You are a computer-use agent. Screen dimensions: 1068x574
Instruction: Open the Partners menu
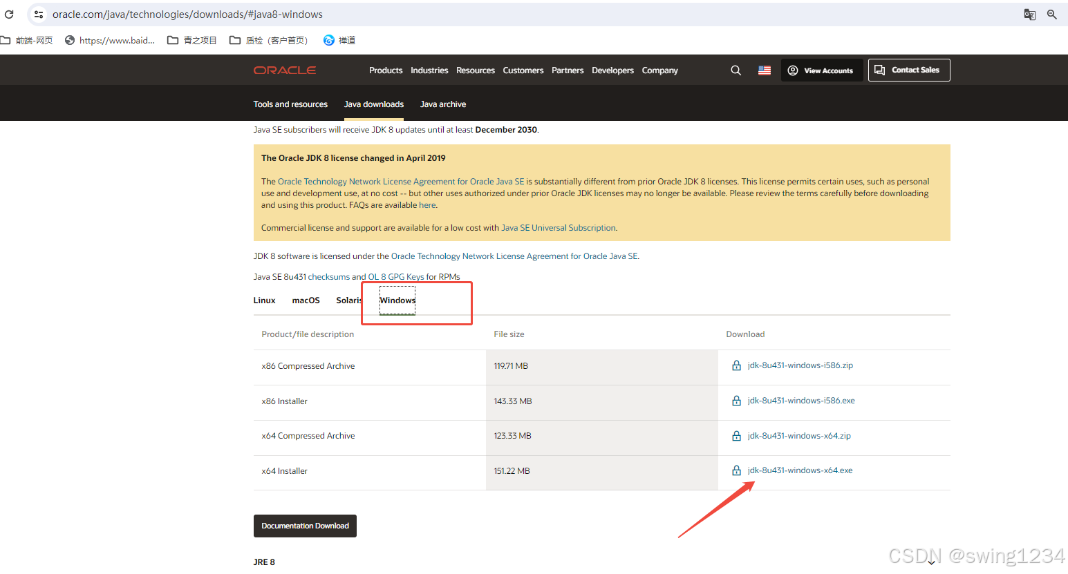[568, 70]
